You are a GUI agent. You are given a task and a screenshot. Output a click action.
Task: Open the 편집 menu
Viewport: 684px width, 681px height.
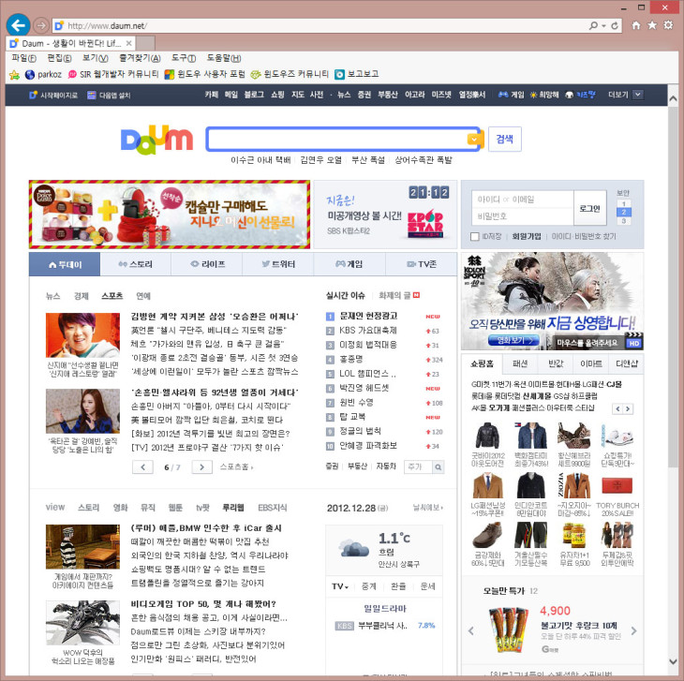click(59, 58)
